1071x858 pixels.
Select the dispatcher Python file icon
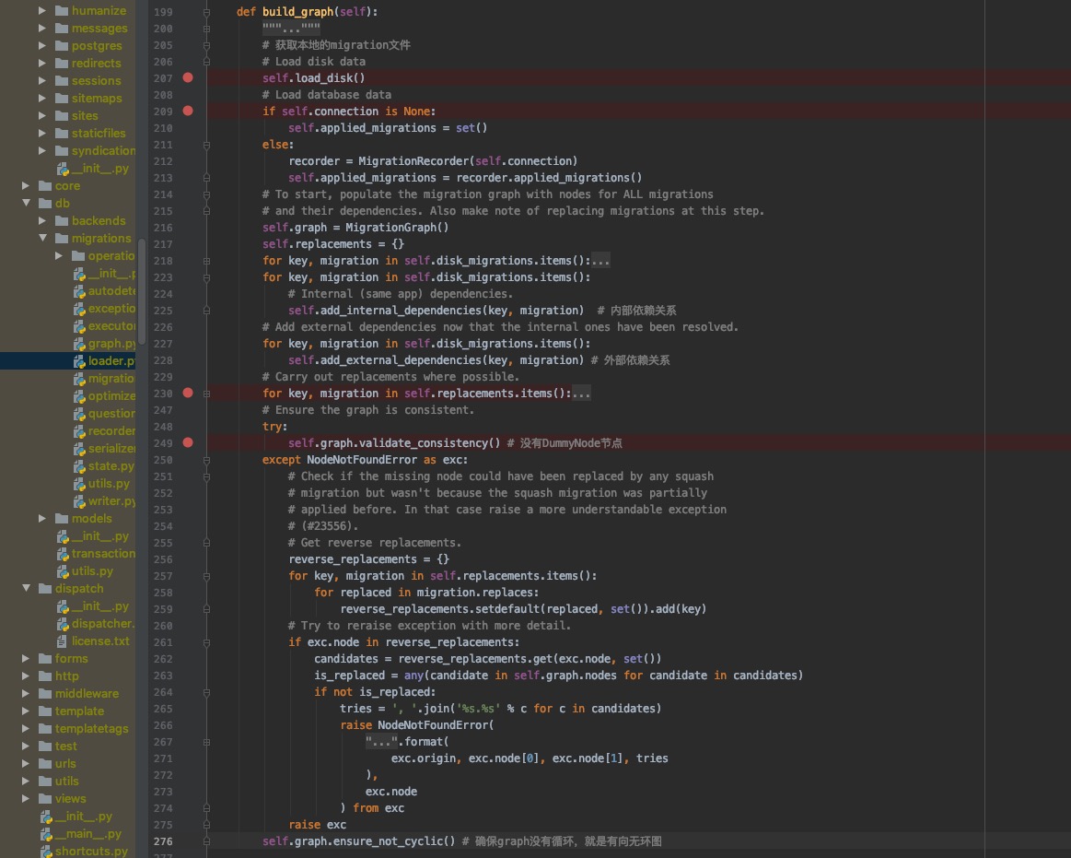(x=63, y=624)
